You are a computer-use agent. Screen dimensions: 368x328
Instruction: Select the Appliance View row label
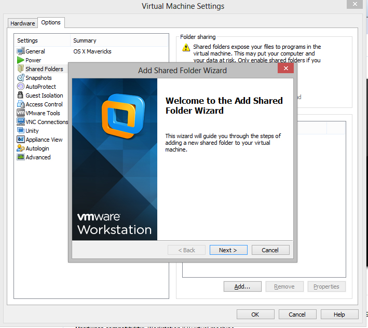click(x=44, y=140)
